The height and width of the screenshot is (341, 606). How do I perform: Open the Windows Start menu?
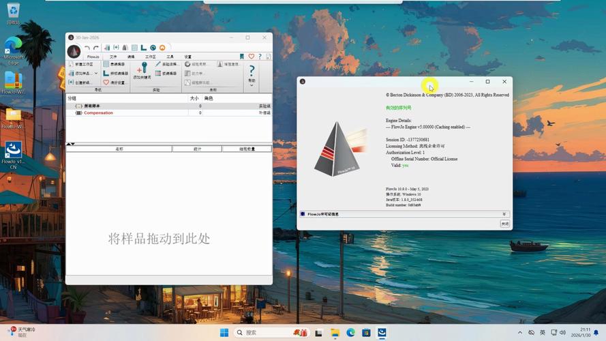(x=224, y=333)
